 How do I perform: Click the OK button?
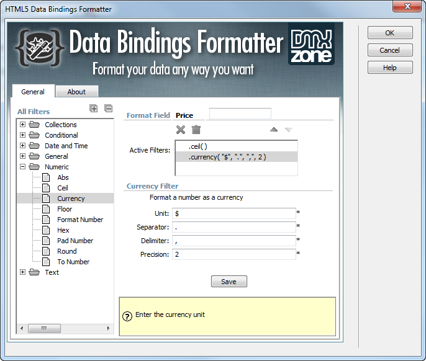click(x=390, y=33)
